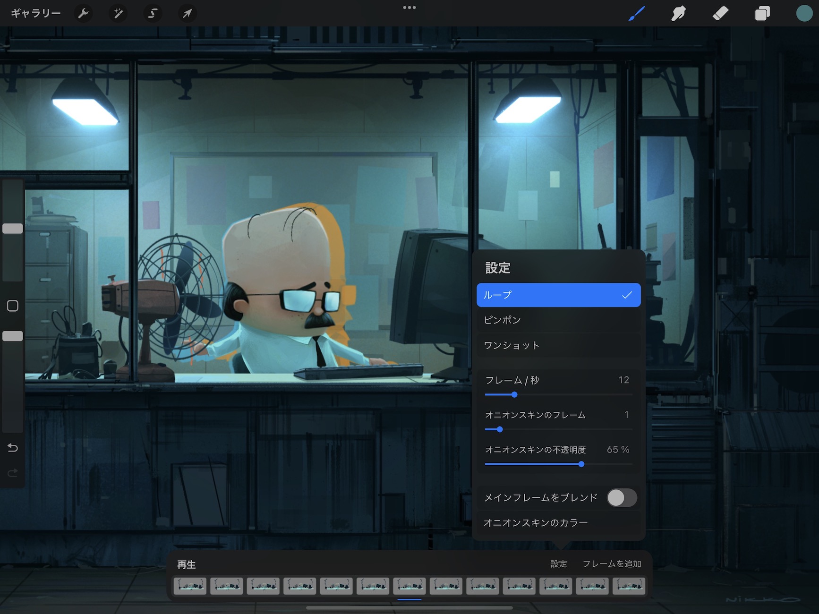This screenshot has width=819, height=614.
Task: Select the tenth frame thumbnail in timeline
Action: pyautogui.click(x=519, y=586)
